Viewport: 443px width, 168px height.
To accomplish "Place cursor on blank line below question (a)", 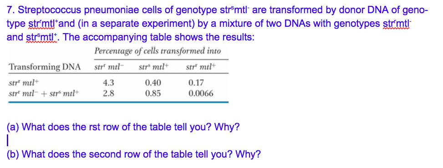I will 9,140.
